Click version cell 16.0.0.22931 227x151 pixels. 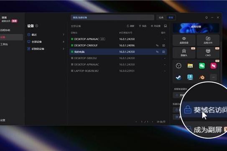[x=127, y=71]
